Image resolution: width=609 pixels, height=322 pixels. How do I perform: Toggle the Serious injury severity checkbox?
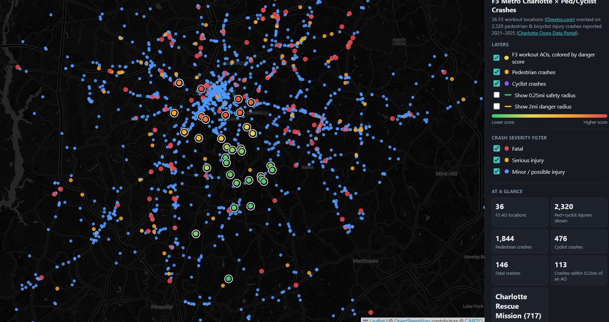point(496,160)
